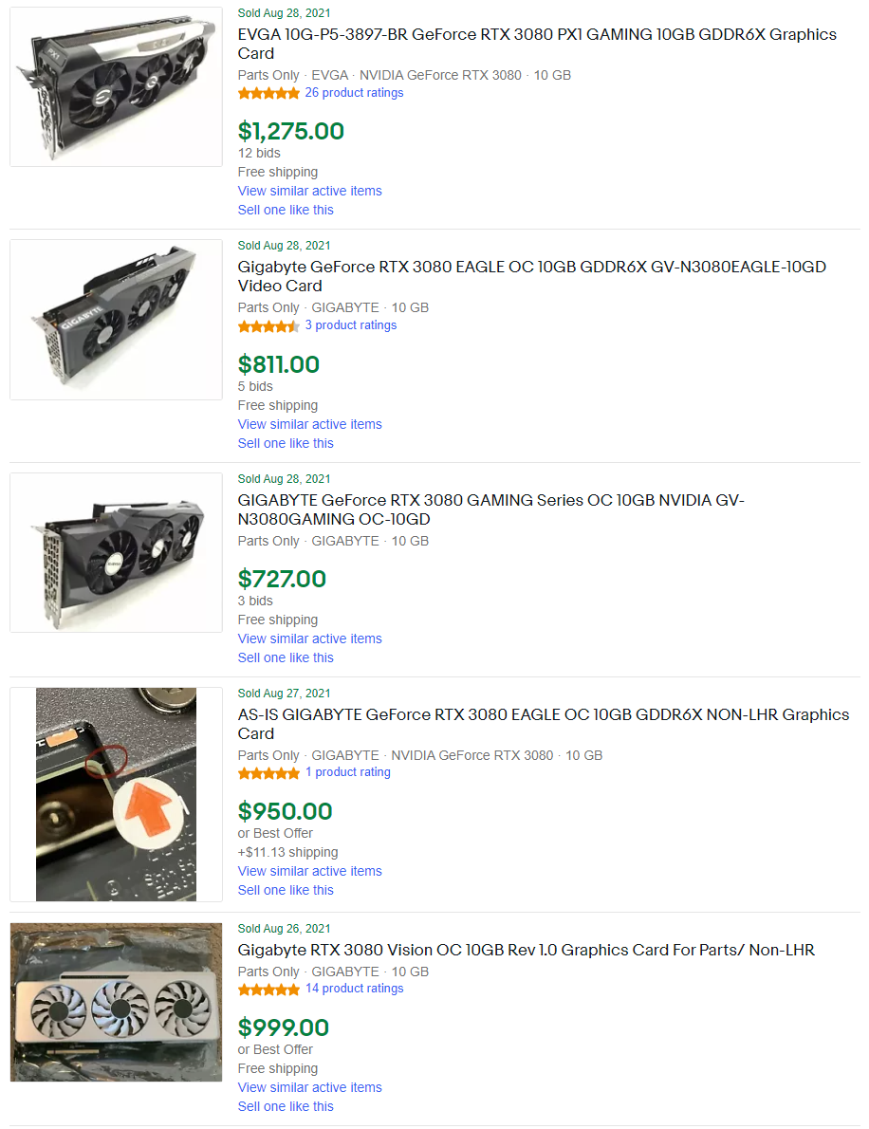
Task: Click the GIGABYTE GAMING OC card thumbnail
Action: pos(116,553)
